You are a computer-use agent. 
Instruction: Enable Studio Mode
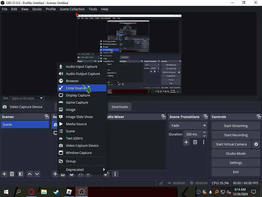[x=236, y=153]
